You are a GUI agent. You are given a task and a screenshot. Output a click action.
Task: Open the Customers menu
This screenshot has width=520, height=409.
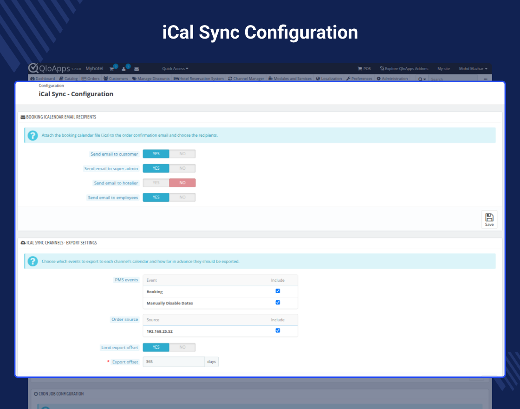click(116, 79)
